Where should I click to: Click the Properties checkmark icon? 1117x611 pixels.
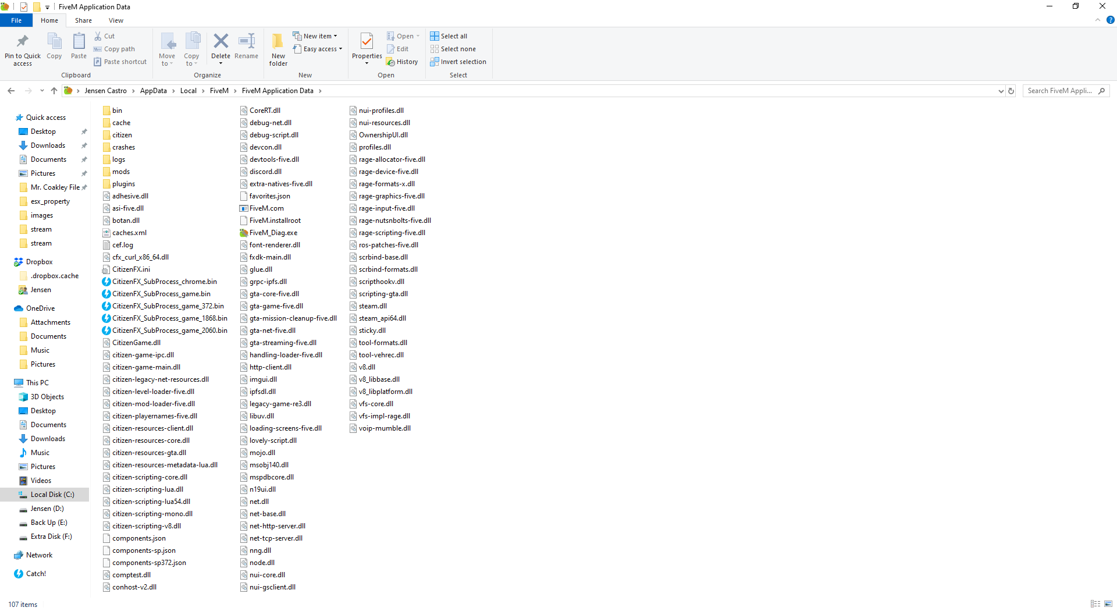[x=367, y=41]
